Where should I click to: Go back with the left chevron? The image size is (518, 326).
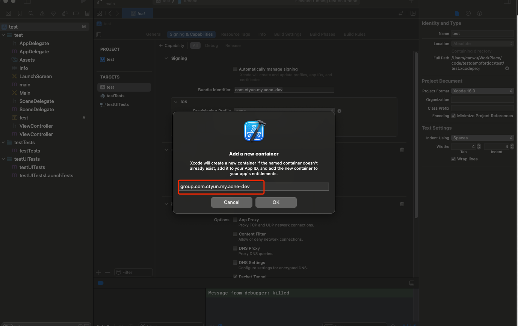pos(110,13)
